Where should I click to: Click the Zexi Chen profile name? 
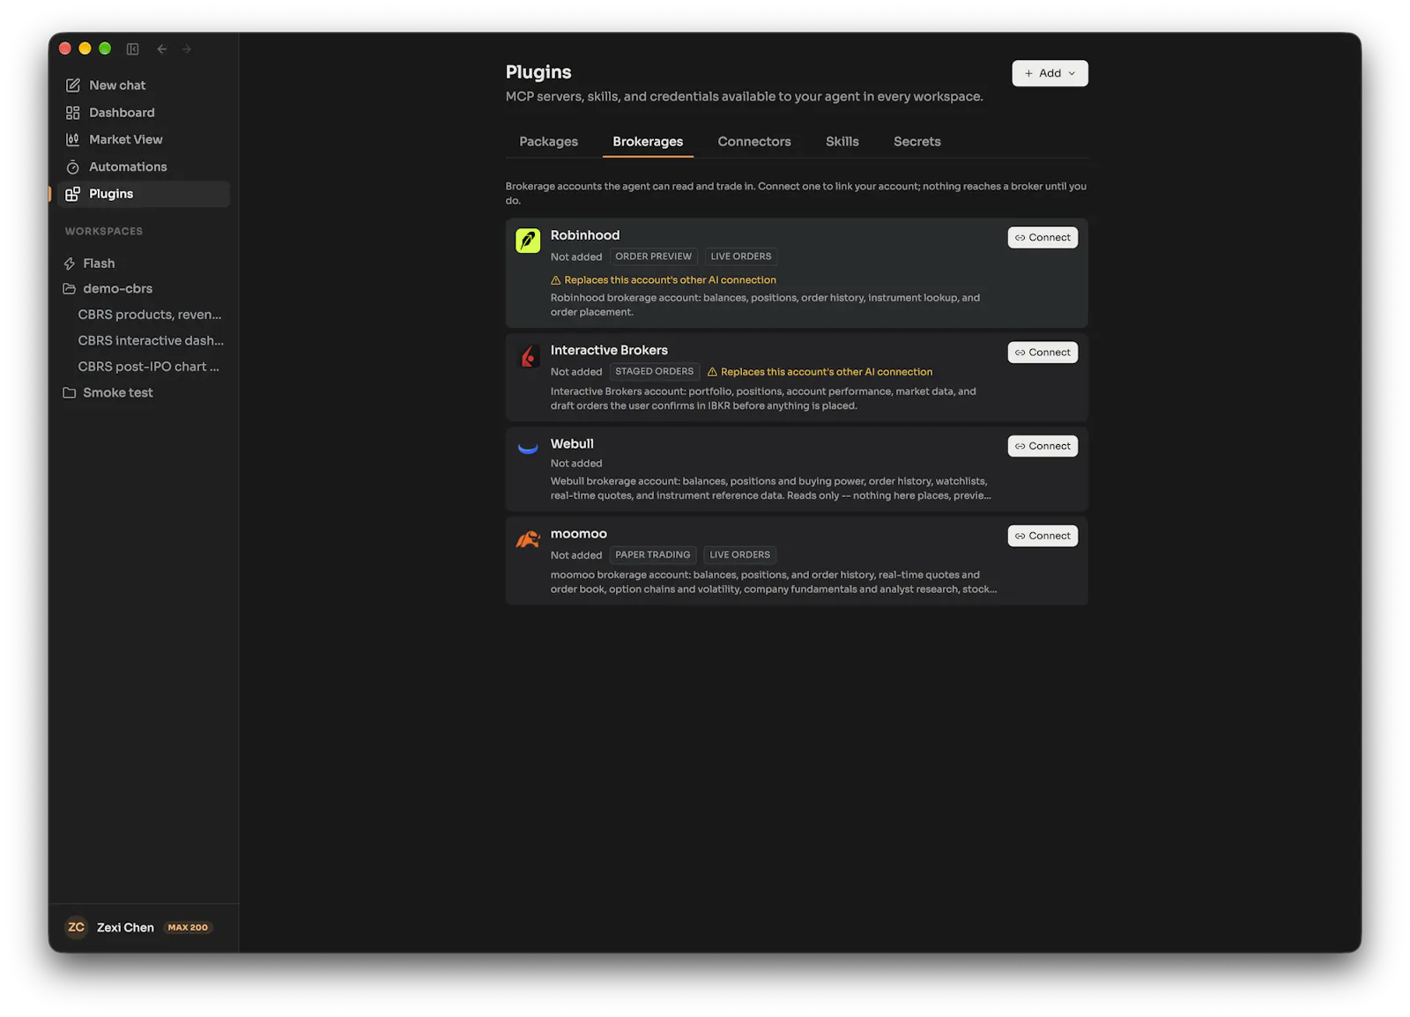[125, 927]
